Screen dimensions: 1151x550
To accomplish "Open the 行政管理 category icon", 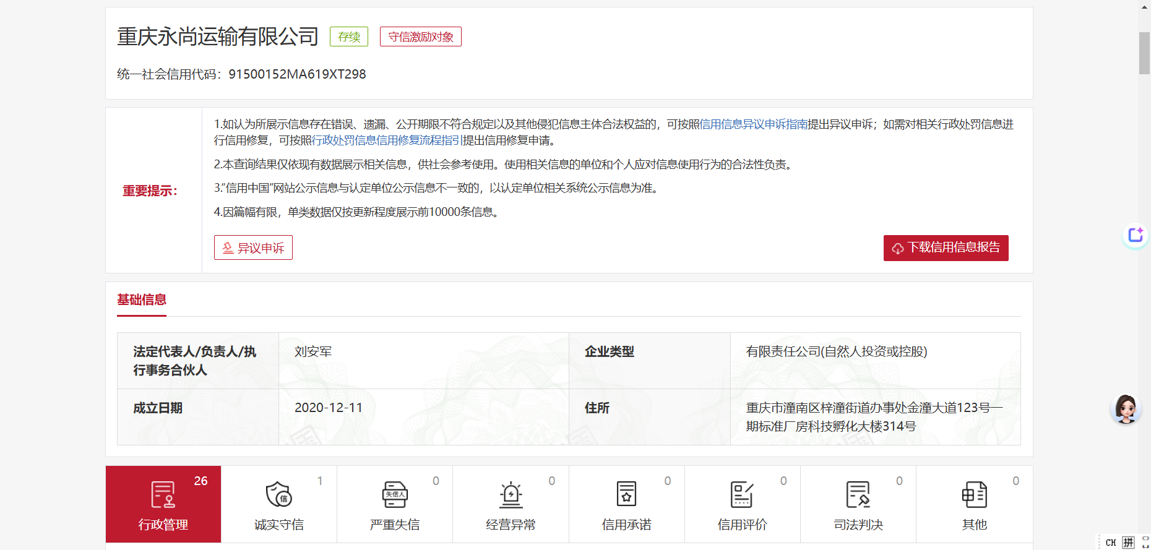I will tap(163, 495).
